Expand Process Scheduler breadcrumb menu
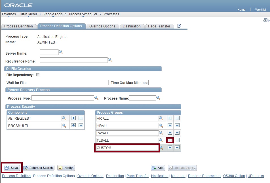 coord(83,14)
